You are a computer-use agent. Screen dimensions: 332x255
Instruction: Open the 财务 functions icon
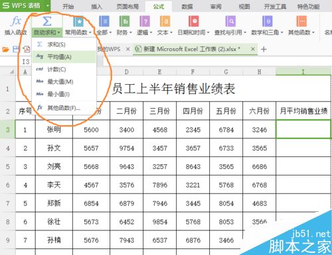124,21
